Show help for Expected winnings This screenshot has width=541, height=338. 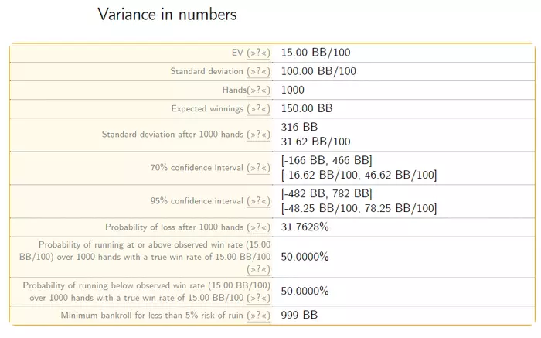258,109
